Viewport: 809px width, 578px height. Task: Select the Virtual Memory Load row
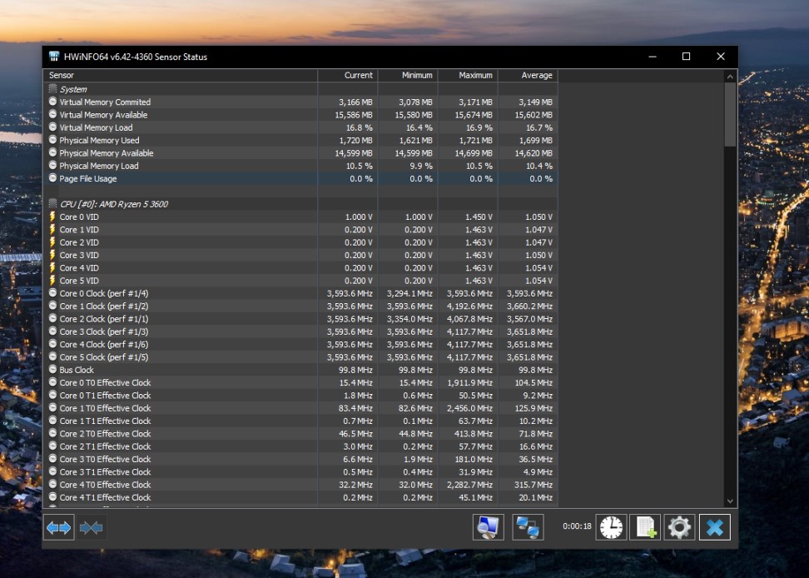tap(300, 127)
